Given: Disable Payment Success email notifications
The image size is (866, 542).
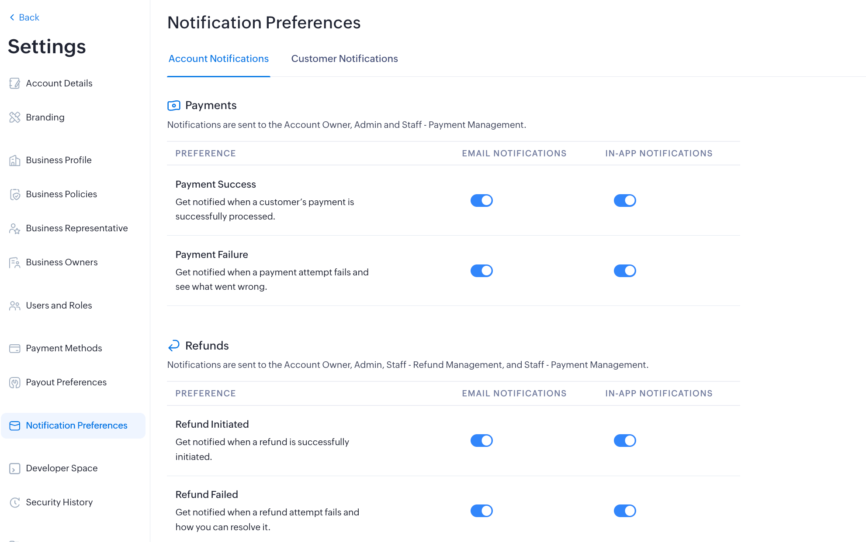Looking at the screenshot, I should tap(481, 201).
